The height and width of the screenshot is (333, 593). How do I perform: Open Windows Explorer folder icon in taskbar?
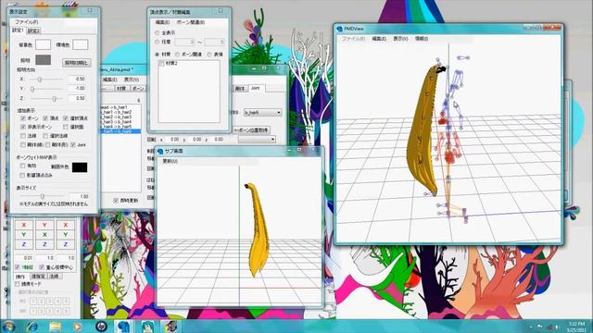click(x=55, y=327)
